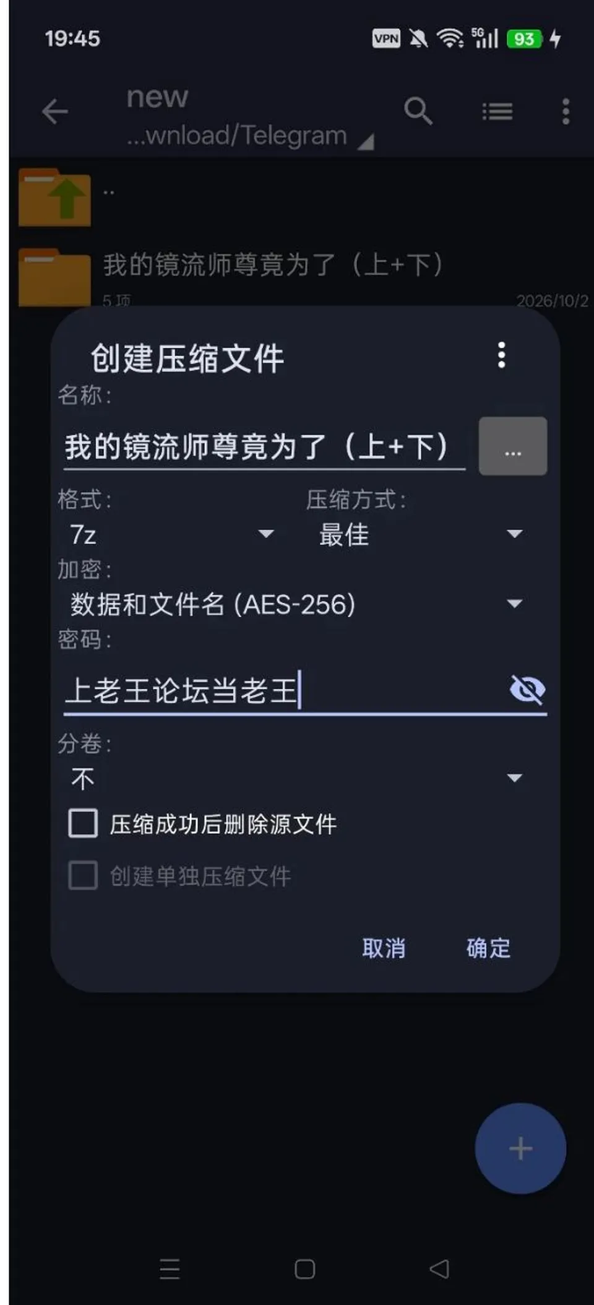The image size is (594, 1305).
Task: Click the 取消 button
Action: coord(384,948)
